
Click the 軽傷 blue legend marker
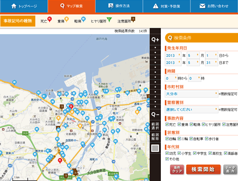click(83, 20)
